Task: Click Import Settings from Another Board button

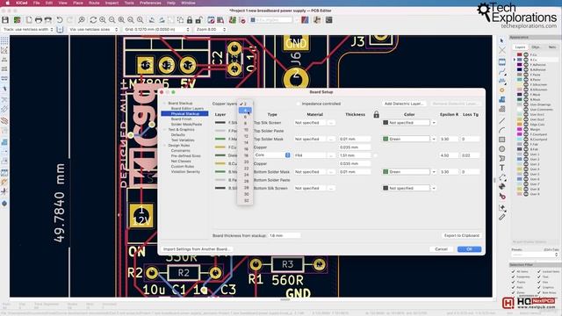Action: [196, 249]
